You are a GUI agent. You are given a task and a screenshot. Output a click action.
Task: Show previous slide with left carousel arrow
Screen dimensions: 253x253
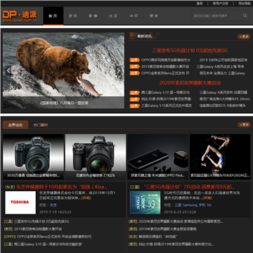8,70
